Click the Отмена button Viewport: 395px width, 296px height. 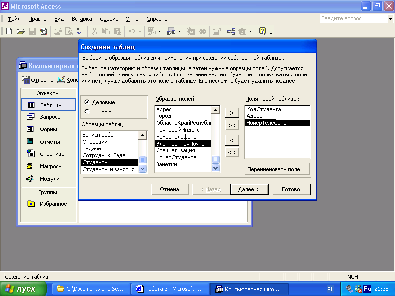(x=170, y=189)
